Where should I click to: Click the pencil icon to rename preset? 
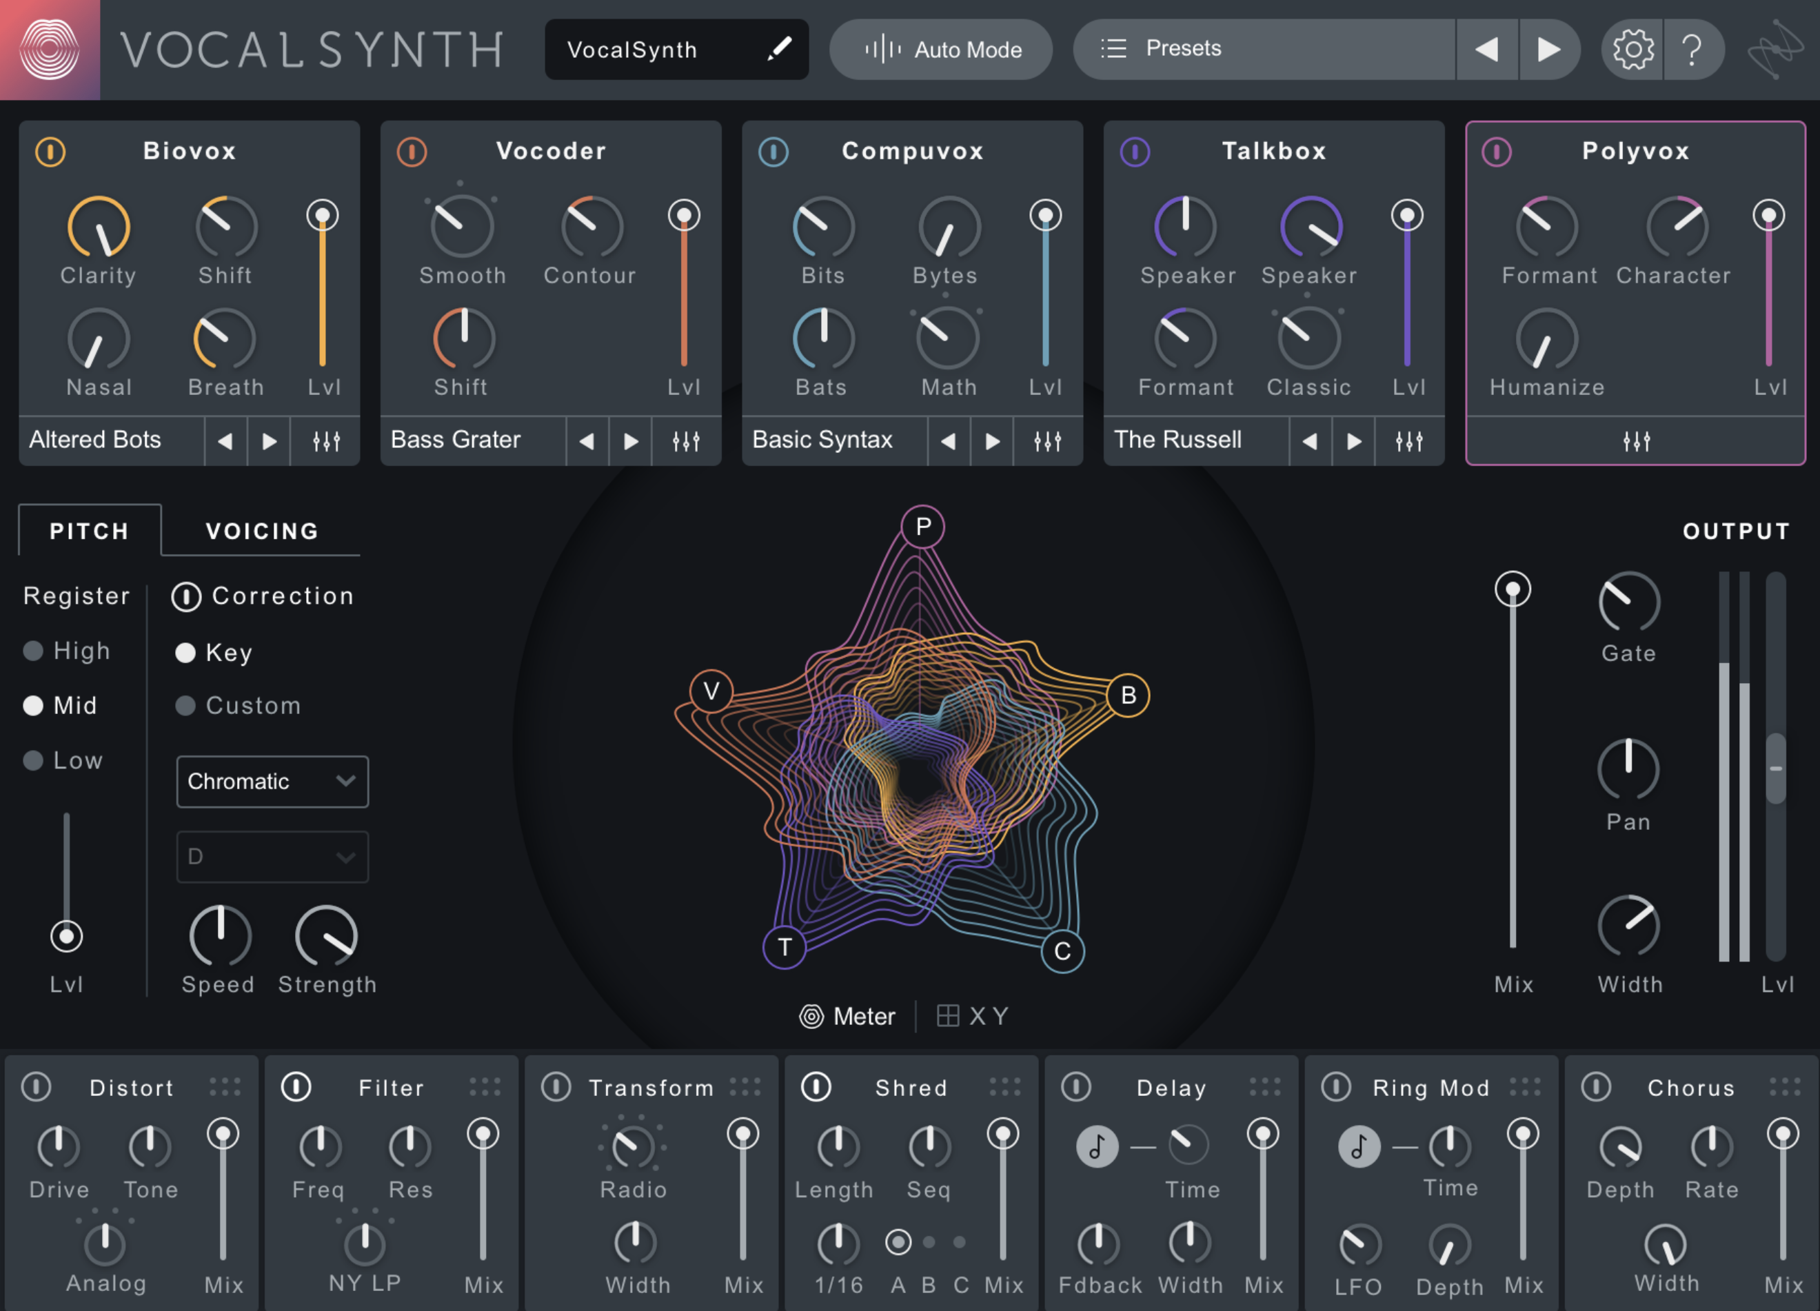[778, 49]
